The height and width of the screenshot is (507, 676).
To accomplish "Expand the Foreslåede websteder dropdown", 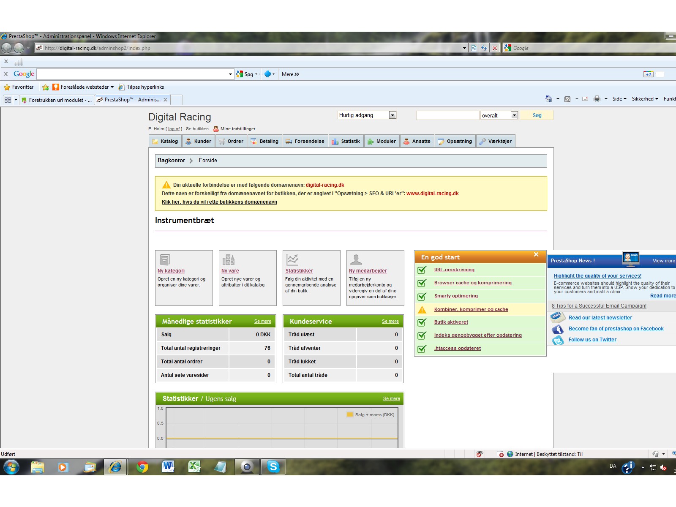I will point(112,87).
